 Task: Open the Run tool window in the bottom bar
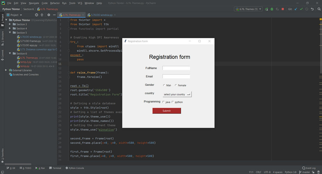click(40, 168)
